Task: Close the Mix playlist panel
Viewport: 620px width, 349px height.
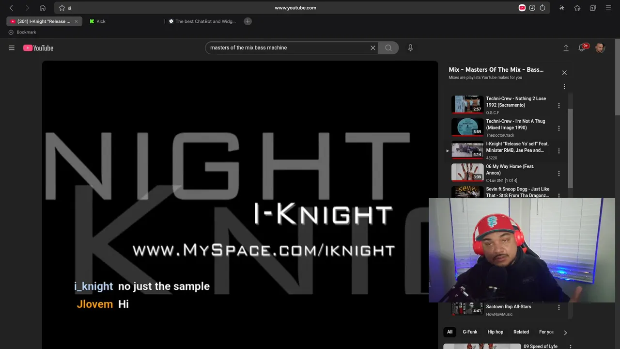Action: click(x=564, y=73)
